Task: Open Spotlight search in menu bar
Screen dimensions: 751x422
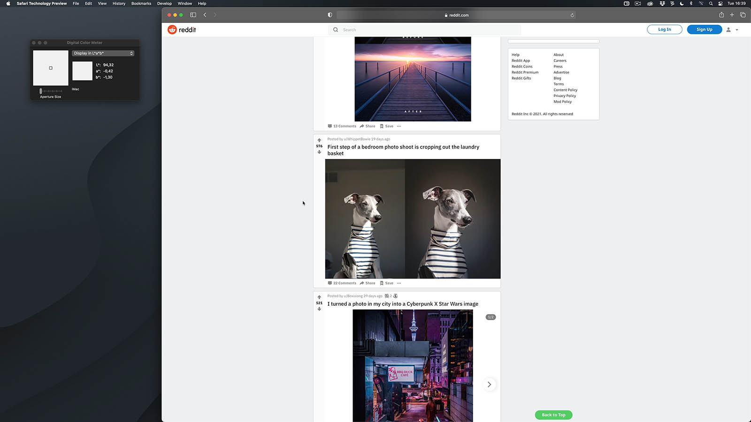Action: (711, 3)
